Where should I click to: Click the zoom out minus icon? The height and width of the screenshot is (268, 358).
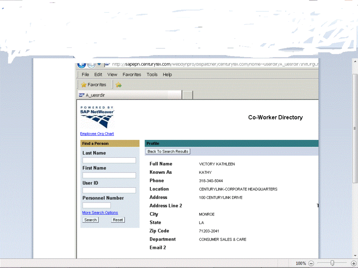tap(311, 263)
